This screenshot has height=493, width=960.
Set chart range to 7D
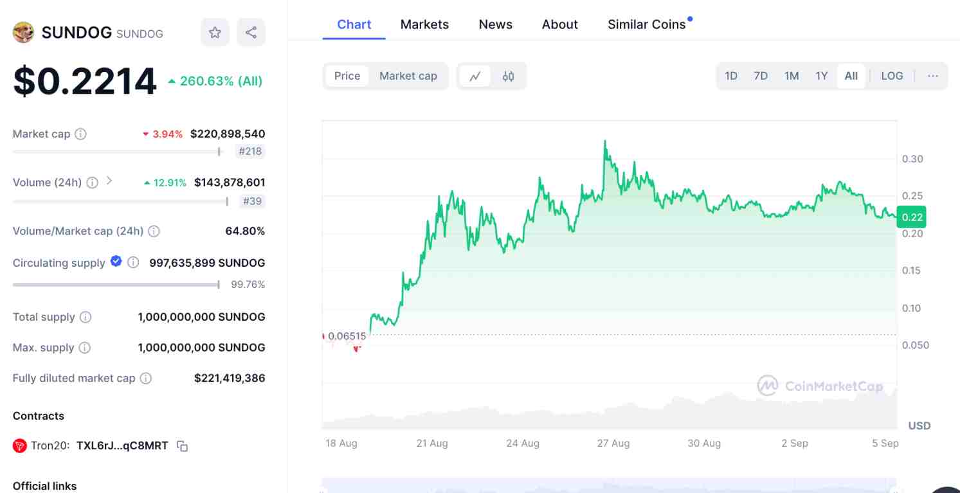pos(761,76)
